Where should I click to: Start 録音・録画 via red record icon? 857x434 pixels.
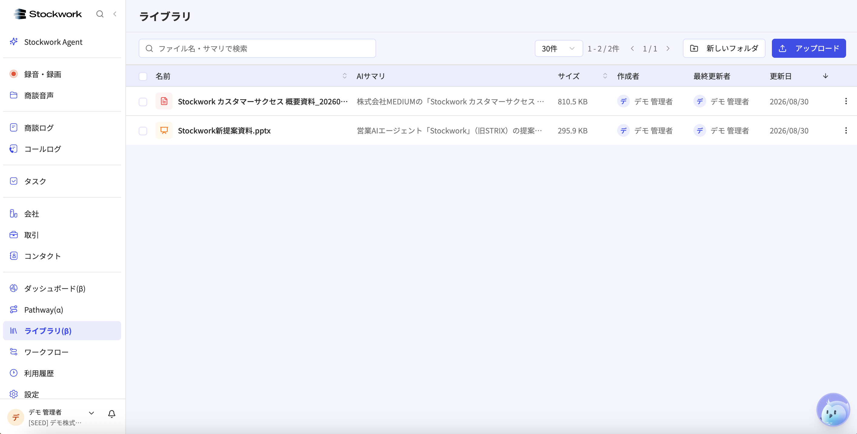14,74
